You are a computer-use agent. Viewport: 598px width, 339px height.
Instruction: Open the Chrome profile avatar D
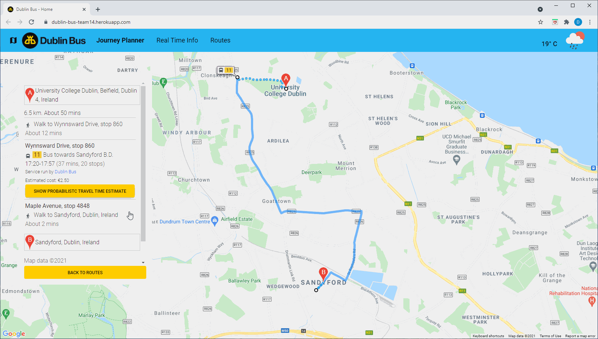click(578, 22)
